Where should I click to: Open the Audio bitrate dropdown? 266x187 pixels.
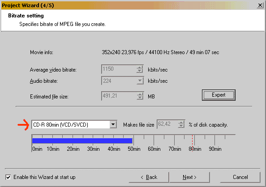(x=140, y=81)
